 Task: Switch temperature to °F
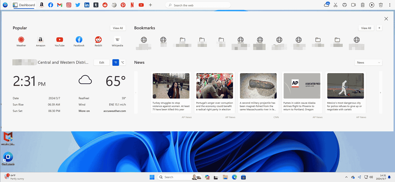point(116,62)
